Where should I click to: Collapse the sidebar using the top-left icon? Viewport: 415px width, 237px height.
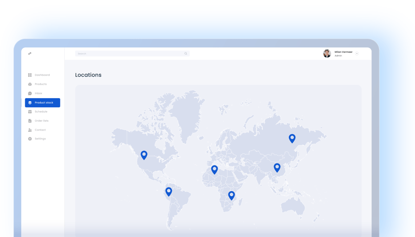tap(30, 53)
